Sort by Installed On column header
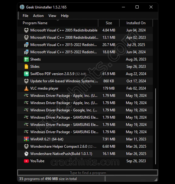Viewport: 175px width, 184px height. coord(136,23)
